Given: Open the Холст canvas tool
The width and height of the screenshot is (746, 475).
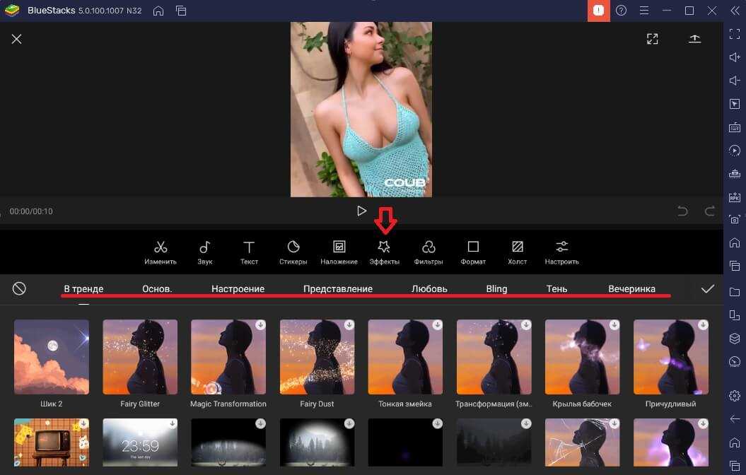Looking at the screenshot, I should [x=518, y=252].
